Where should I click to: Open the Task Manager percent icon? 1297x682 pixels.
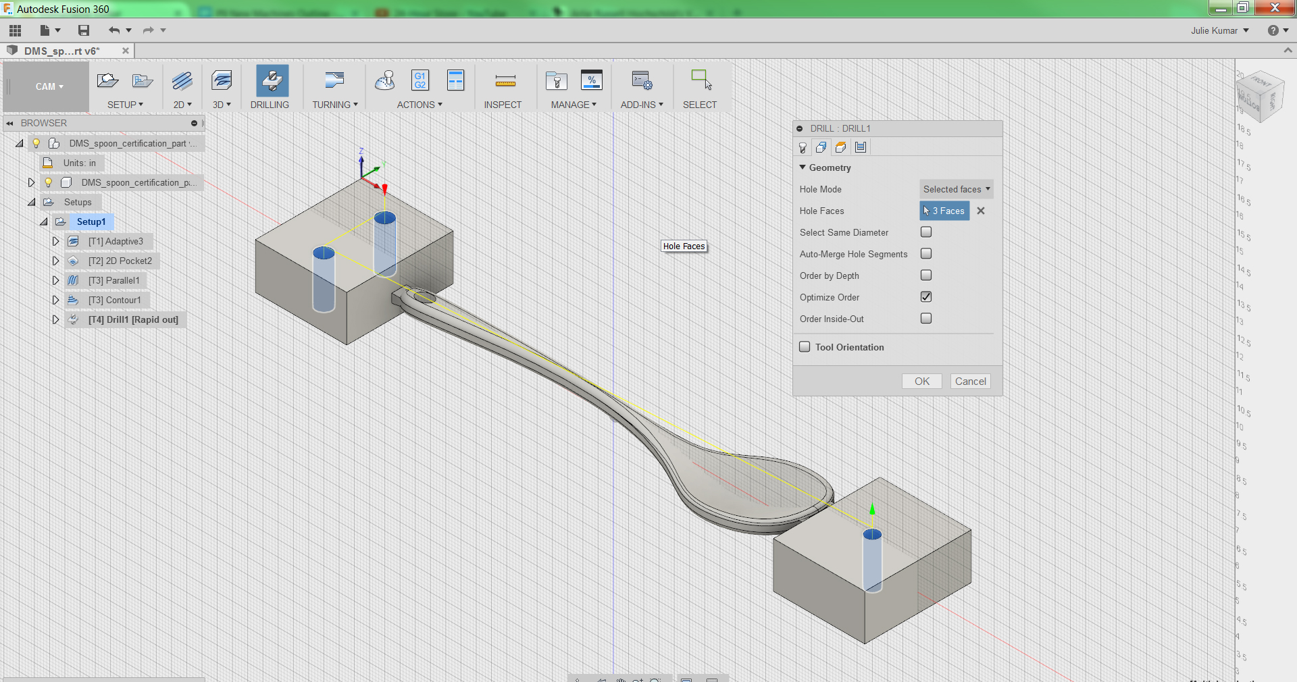click(x=592, y=80)
